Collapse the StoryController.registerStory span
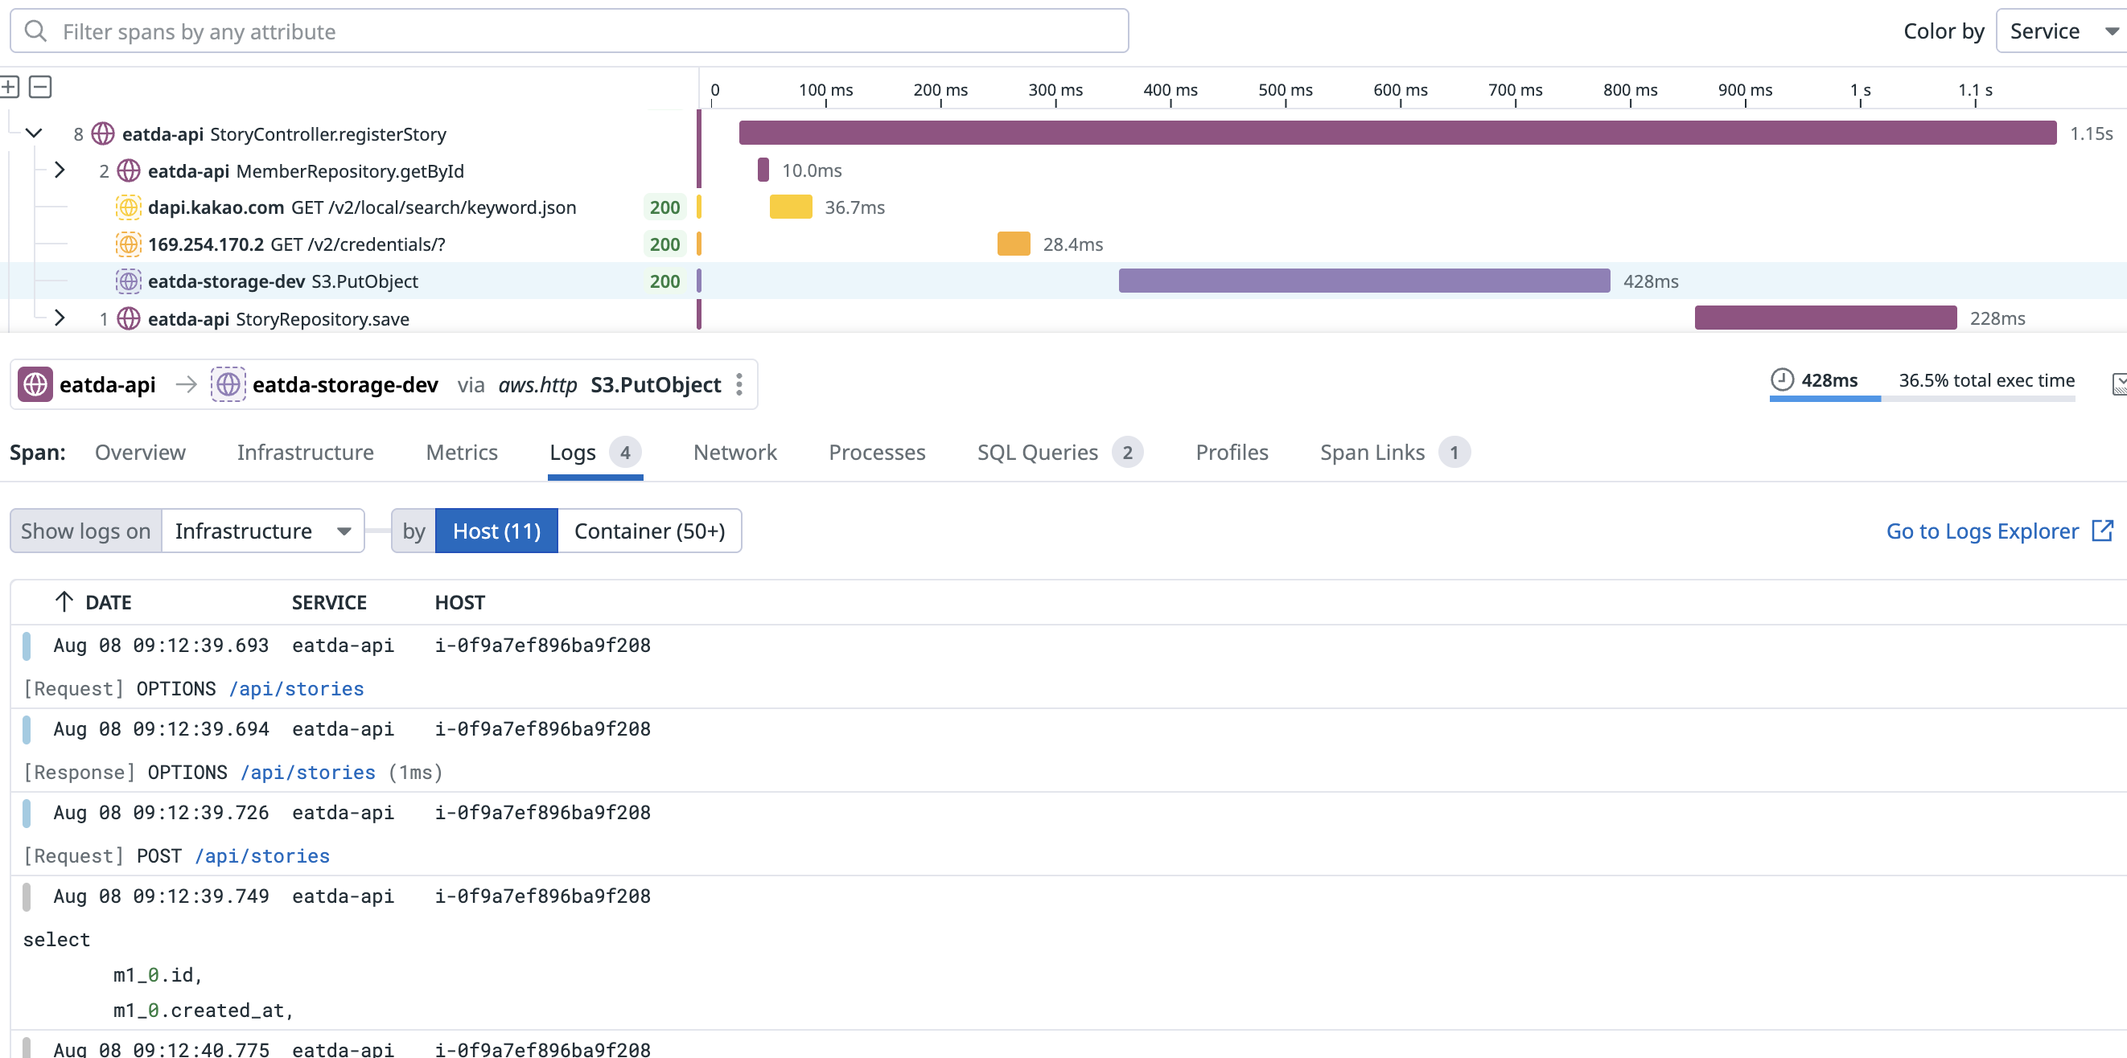The width and height of the screenshot is (2127, 1058). [34, 133]
